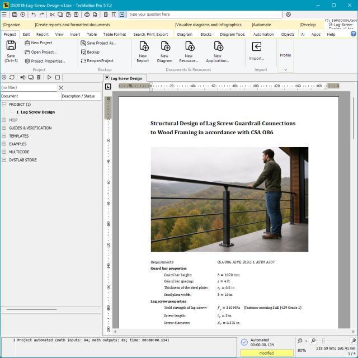Viewport: 358px width, 358px height.
Task: Toggle the pi symbol formatting icon
Action: 114,15
